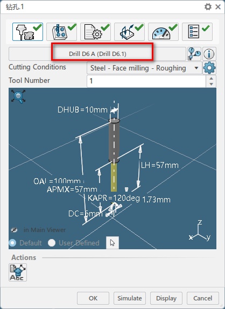Select the Default radio button
The width and height of the screenshot is (225, 309).
(12, 243)
